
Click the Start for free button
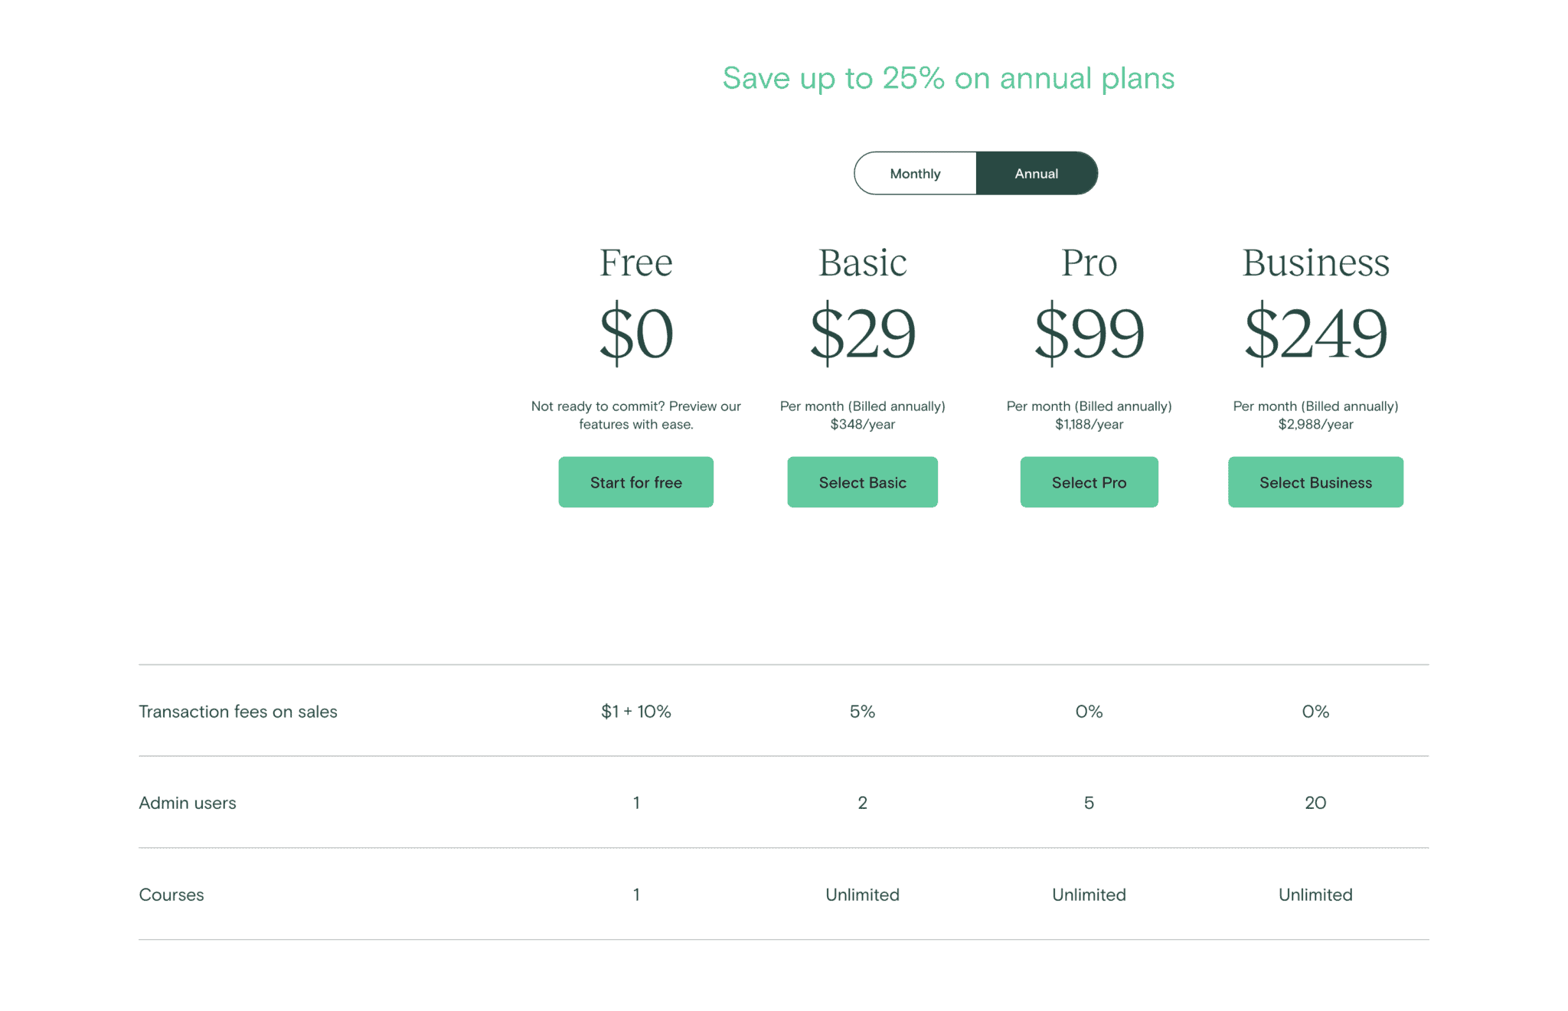635,482
